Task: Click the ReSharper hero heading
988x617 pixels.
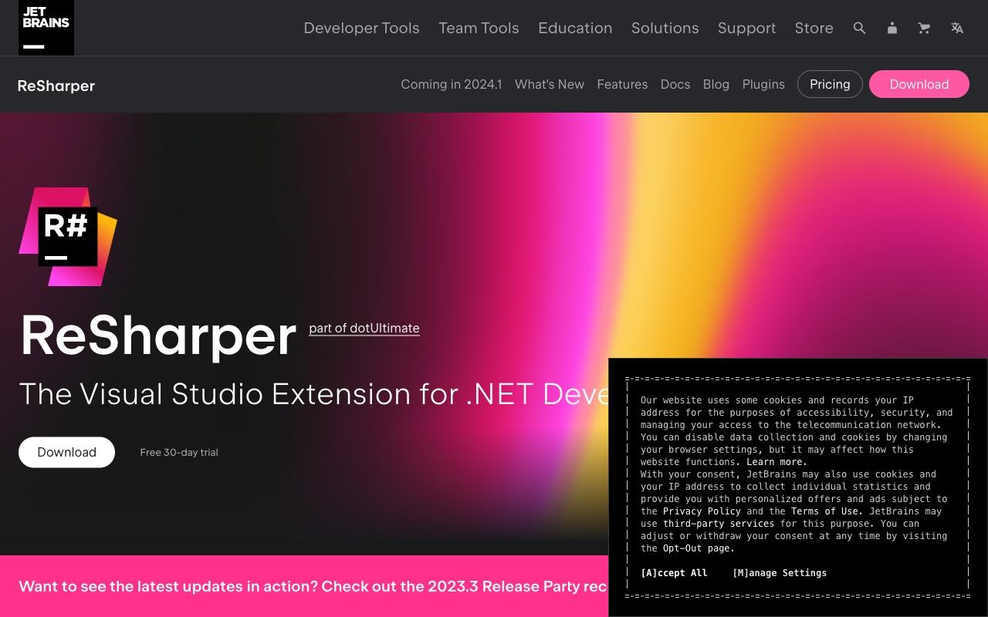Action: (158, 335)
